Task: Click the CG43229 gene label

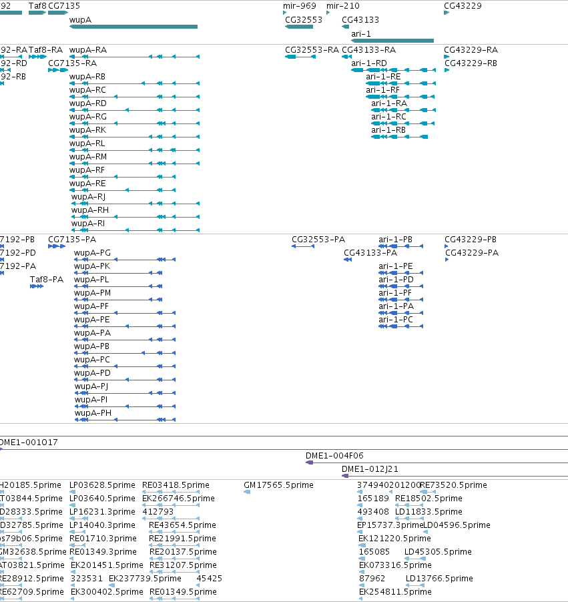Action: 463,6
